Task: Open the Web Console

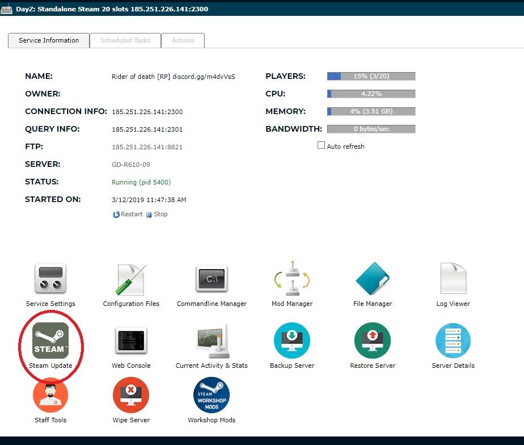Action: [131, 341]
